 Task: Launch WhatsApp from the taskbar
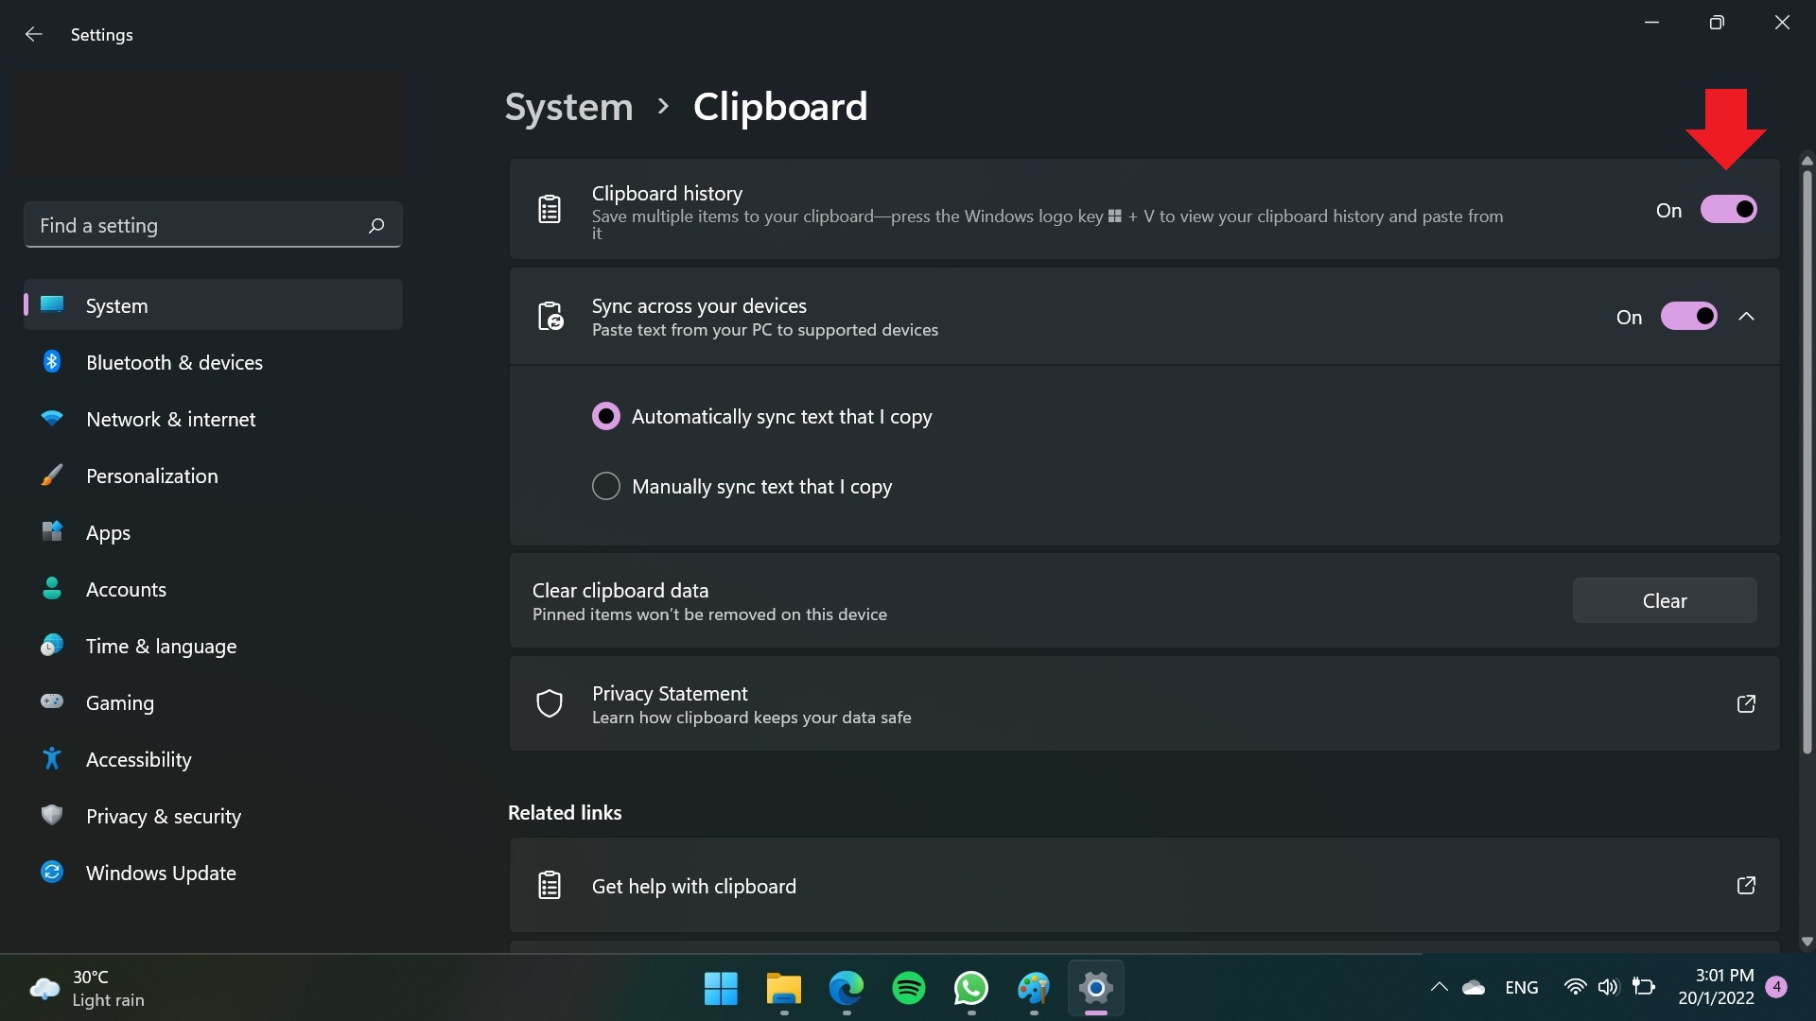click(971, 988)
